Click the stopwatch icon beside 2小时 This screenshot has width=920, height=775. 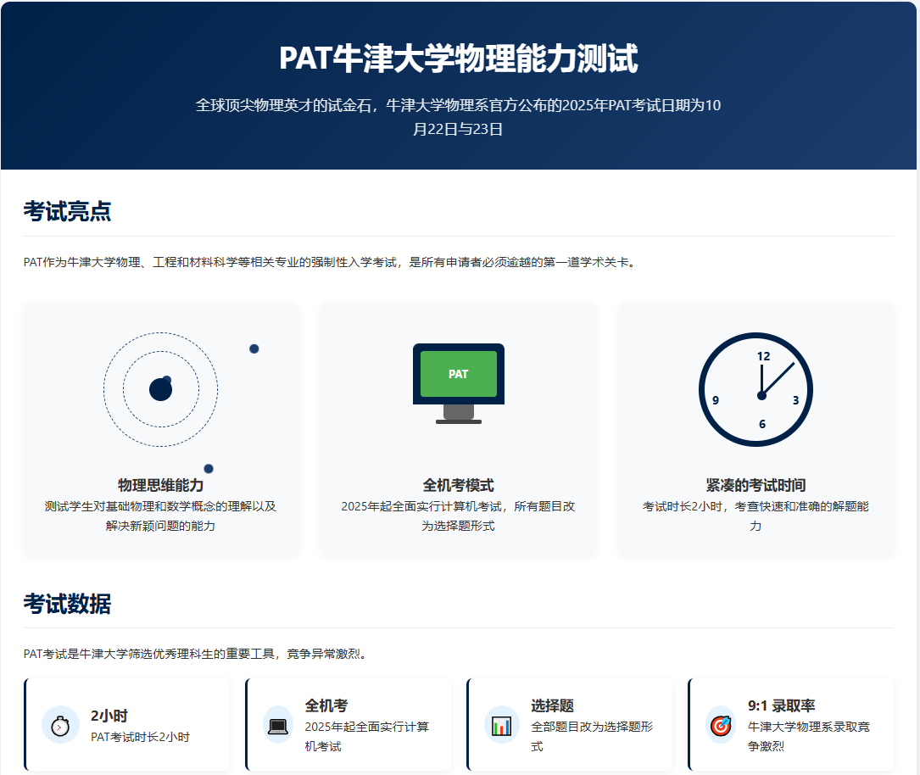(60, 726)
